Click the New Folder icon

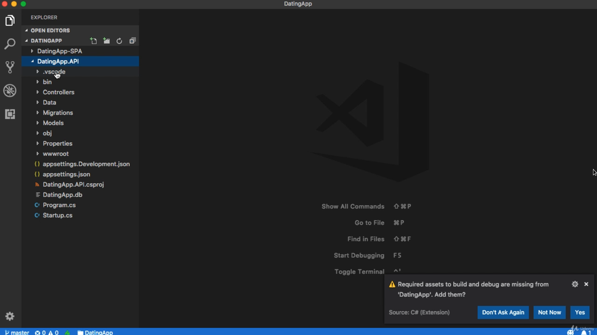pos(107,41)
